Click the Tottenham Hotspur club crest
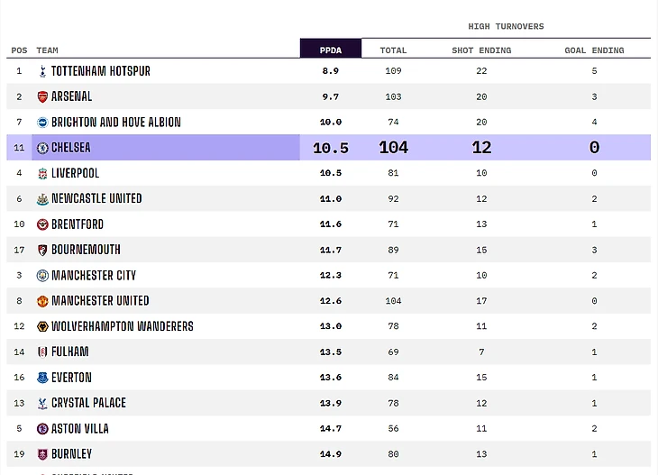This screenshot has height=475, width=658. (42, 71)
